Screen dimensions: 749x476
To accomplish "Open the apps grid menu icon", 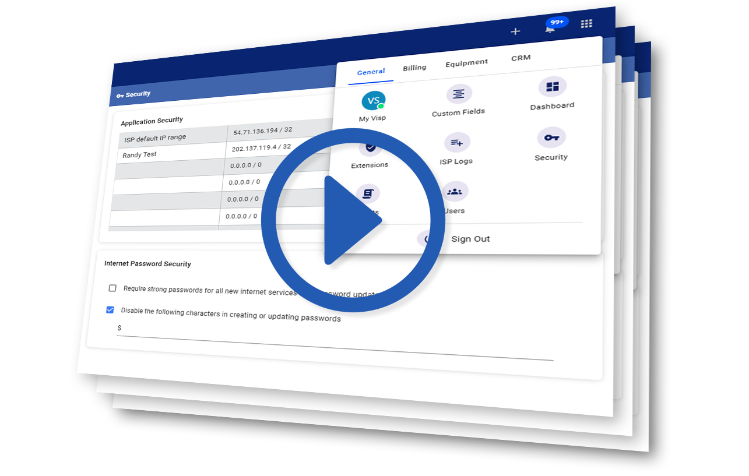I will pyautogui.click(x=586, y=24).
